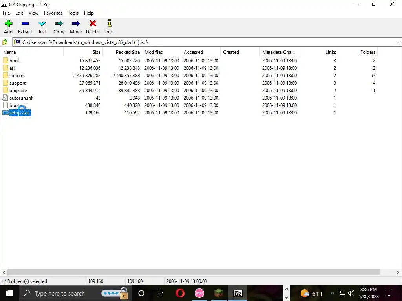Select the setup.exe file icon
Screen dimensions: 402x301
point(5,112)
